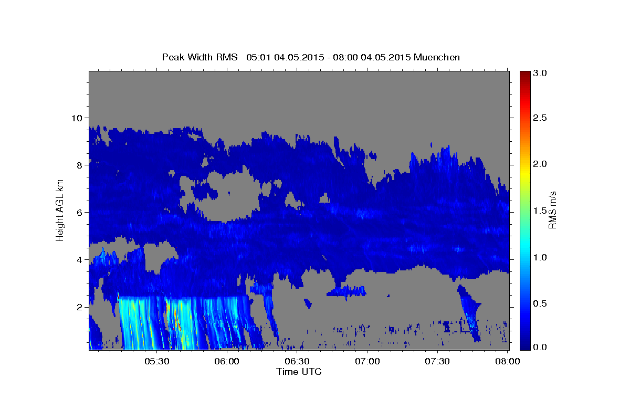
Task: Click the 07:00 time tick label
Action: point(367,362)
